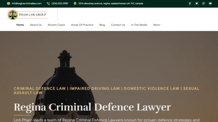
Task: Open the Blog menu item
Action: click(x=102, y=25)
